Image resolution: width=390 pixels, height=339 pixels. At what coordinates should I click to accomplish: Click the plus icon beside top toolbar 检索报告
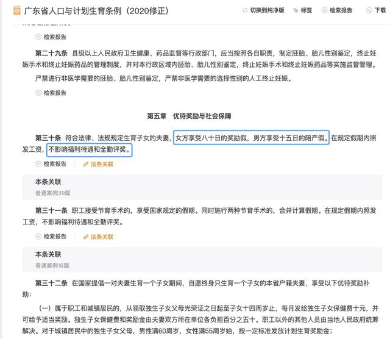point(324,10)
